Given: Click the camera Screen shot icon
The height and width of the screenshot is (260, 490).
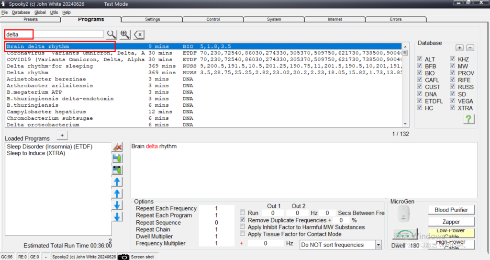Looking at the screenshot, I should point(123,257).
